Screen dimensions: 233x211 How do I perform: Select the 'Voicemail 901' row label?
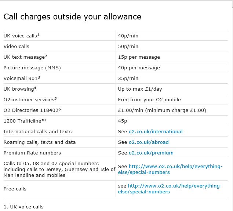point(21,79)
